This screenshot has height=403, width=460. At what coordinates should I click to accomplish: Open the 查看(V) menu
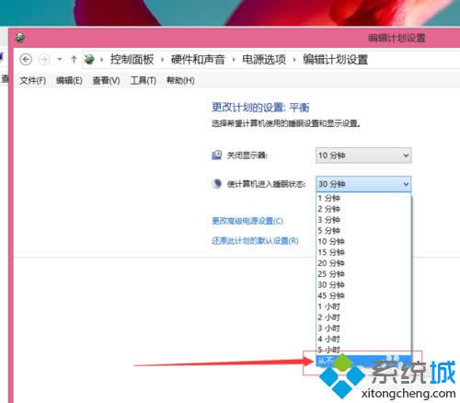pos(106,81)
